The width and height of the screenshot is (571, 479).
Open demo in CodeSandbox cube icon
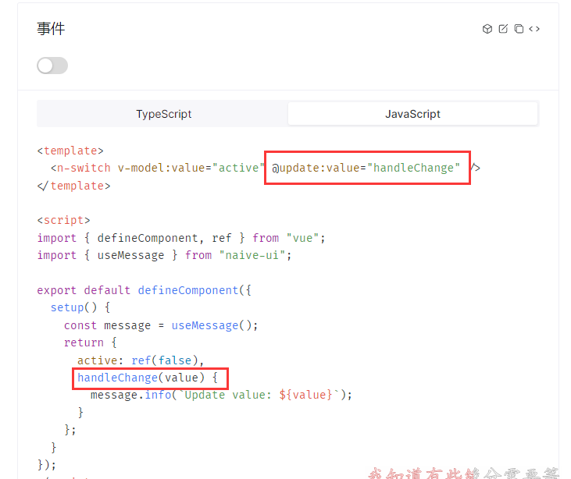(x=487, y=29)
